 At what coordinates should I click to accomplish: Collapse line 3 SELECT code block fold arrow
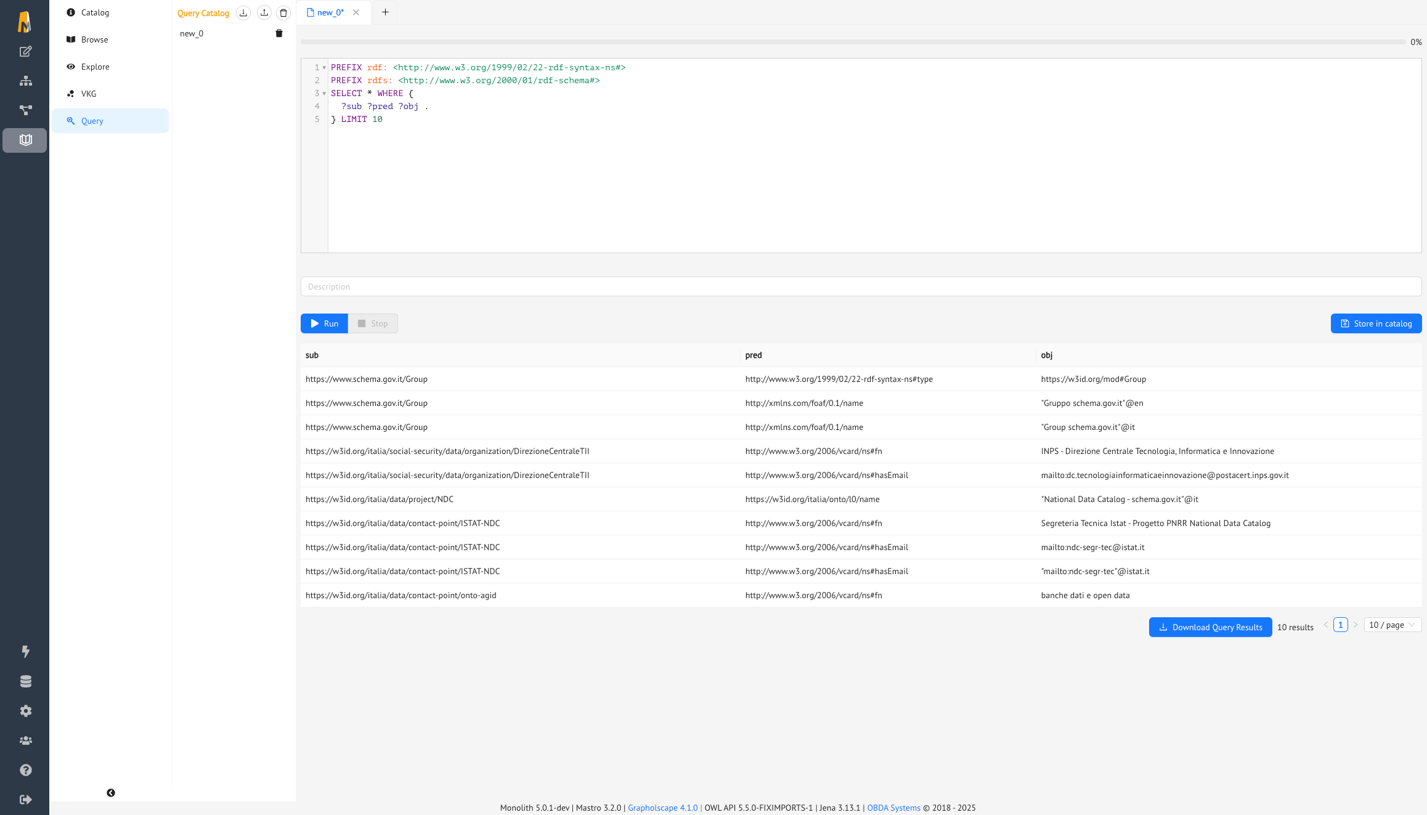click(323, 93)
